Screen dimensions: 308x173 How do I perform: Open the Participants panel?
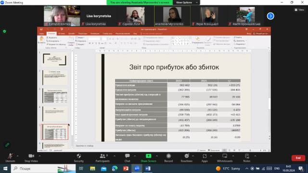(x=103, y=158)
